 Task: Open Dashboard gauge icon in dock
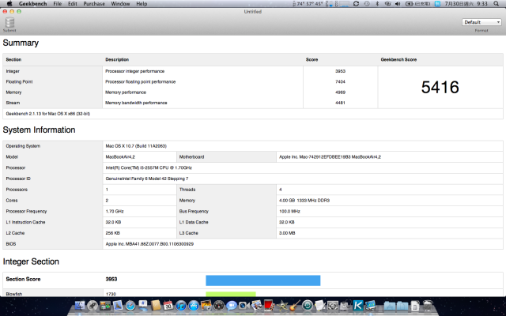click(218, 305)
